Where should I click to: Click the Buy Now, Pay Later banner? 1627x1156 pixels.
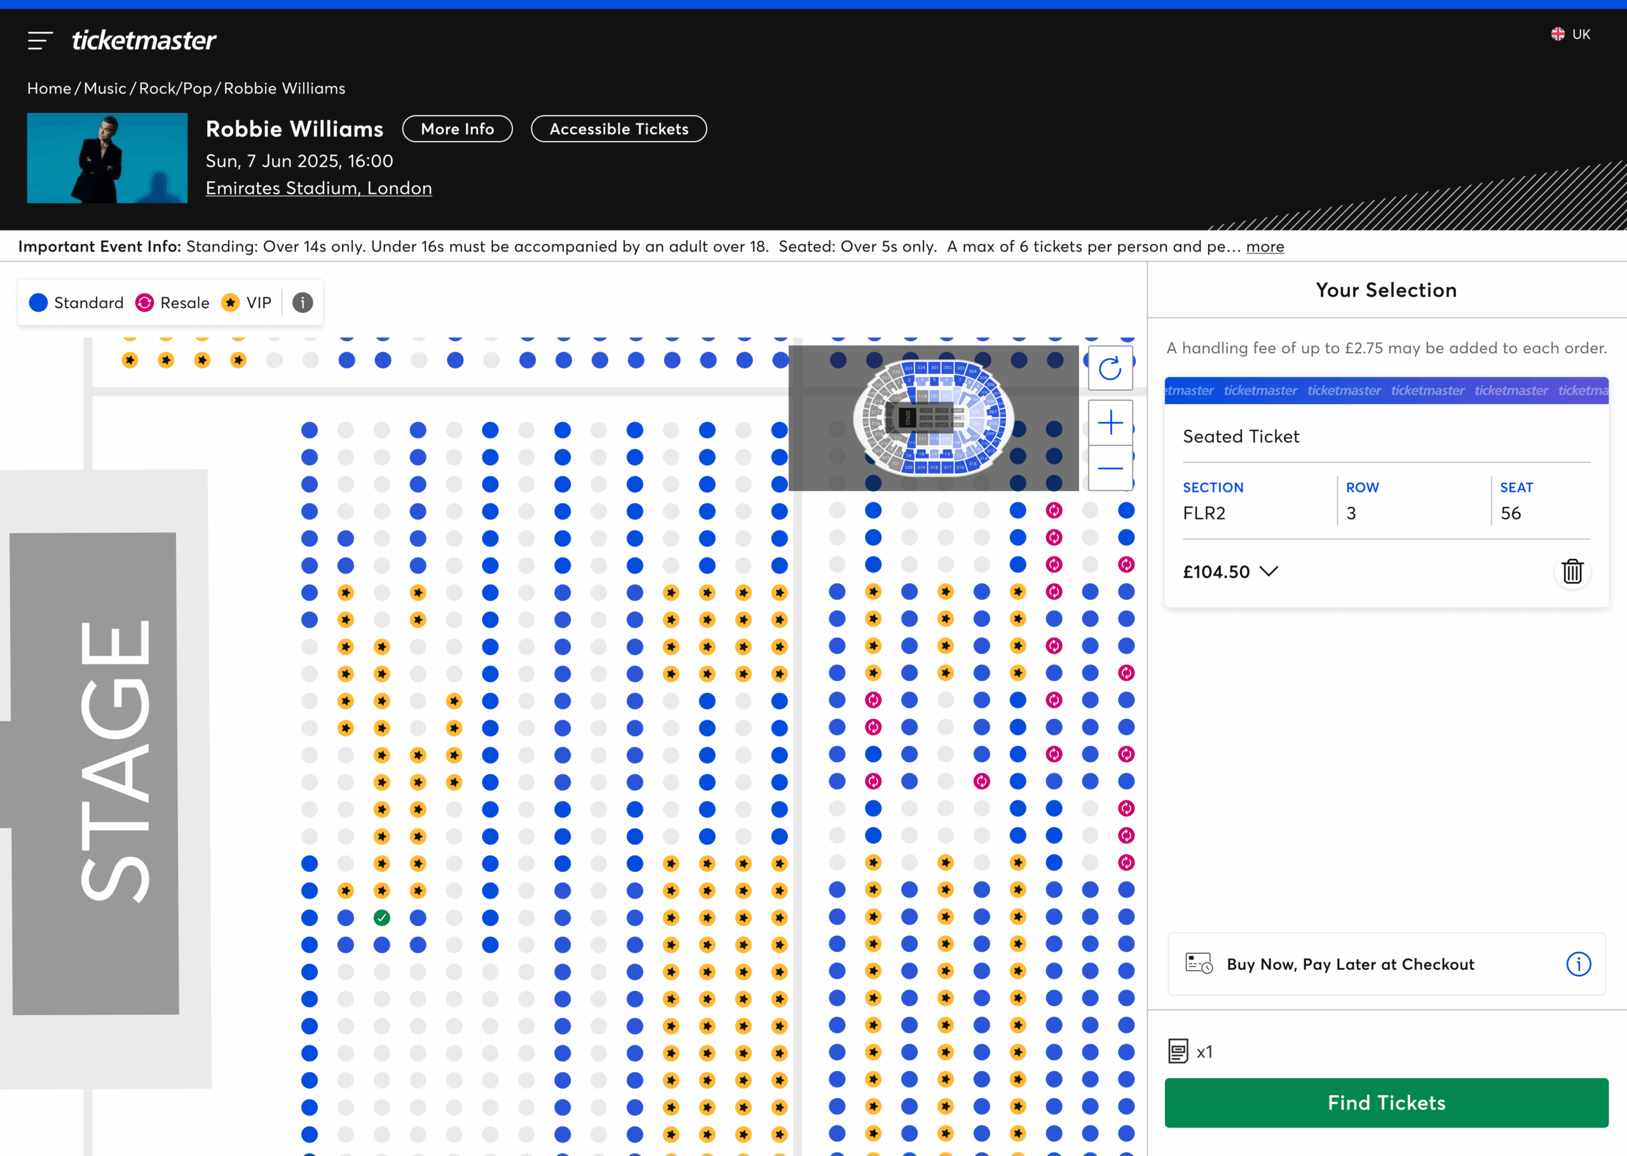click(x=1385, y=964)
